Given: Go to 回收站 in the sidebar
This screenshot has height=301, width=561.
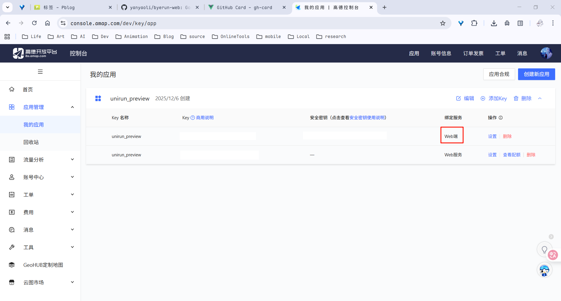Looking at the screenshot, I should [x=31, y=142].
